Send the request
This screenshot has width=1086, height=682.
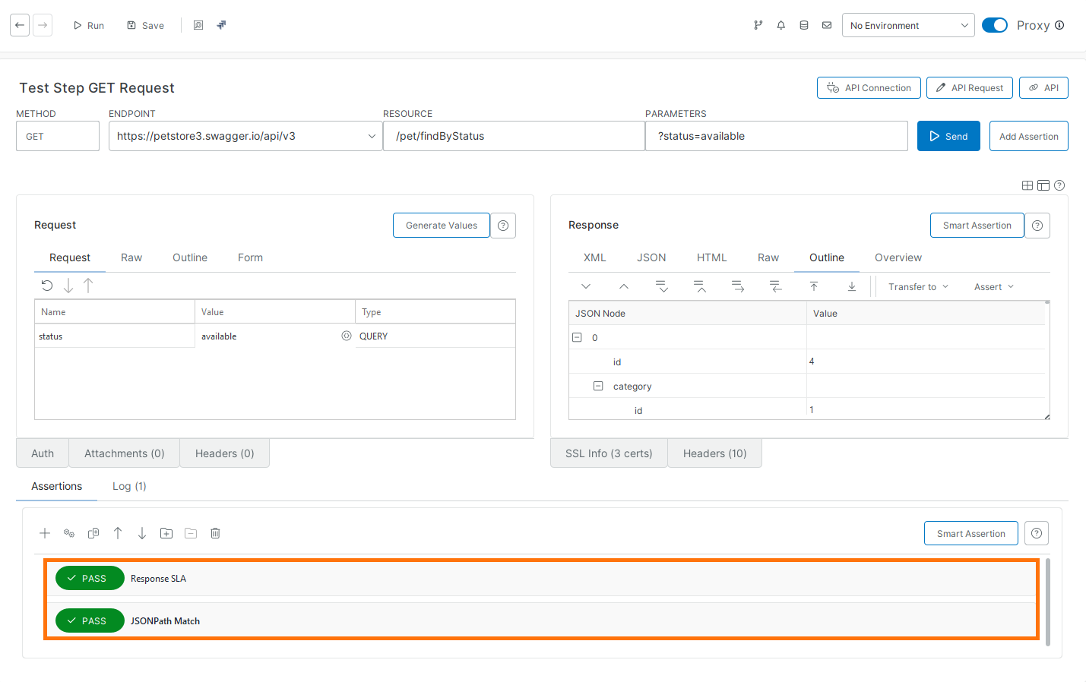948,136
